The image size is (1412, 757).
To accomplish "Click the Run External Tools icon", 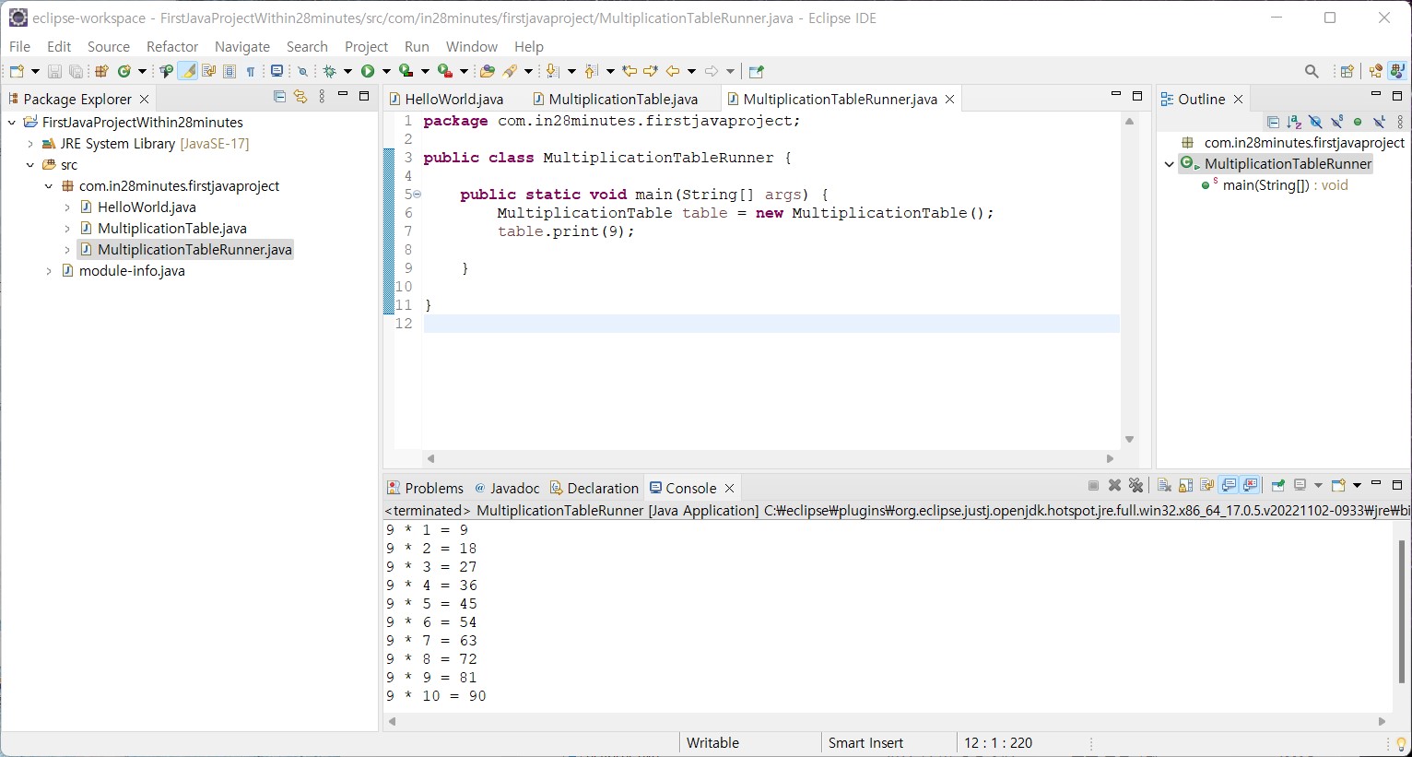I will [x=444, y=71].
